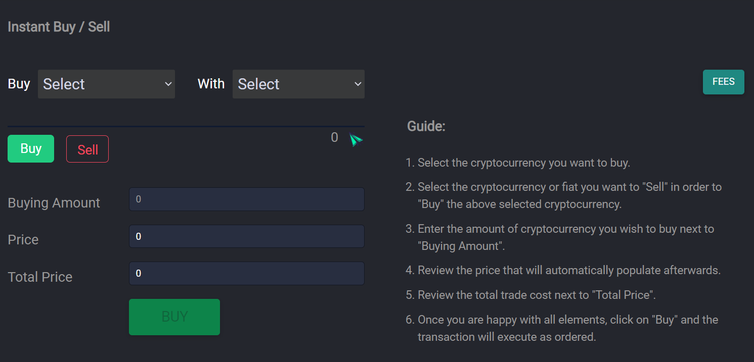Click the Total Price input field
The image size is (754, 362).
[x=246, y=273]
